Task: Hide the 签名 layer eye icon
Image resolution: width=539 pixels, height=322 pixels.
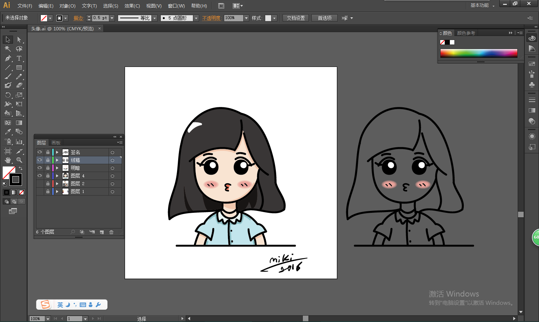Action: 40,152
